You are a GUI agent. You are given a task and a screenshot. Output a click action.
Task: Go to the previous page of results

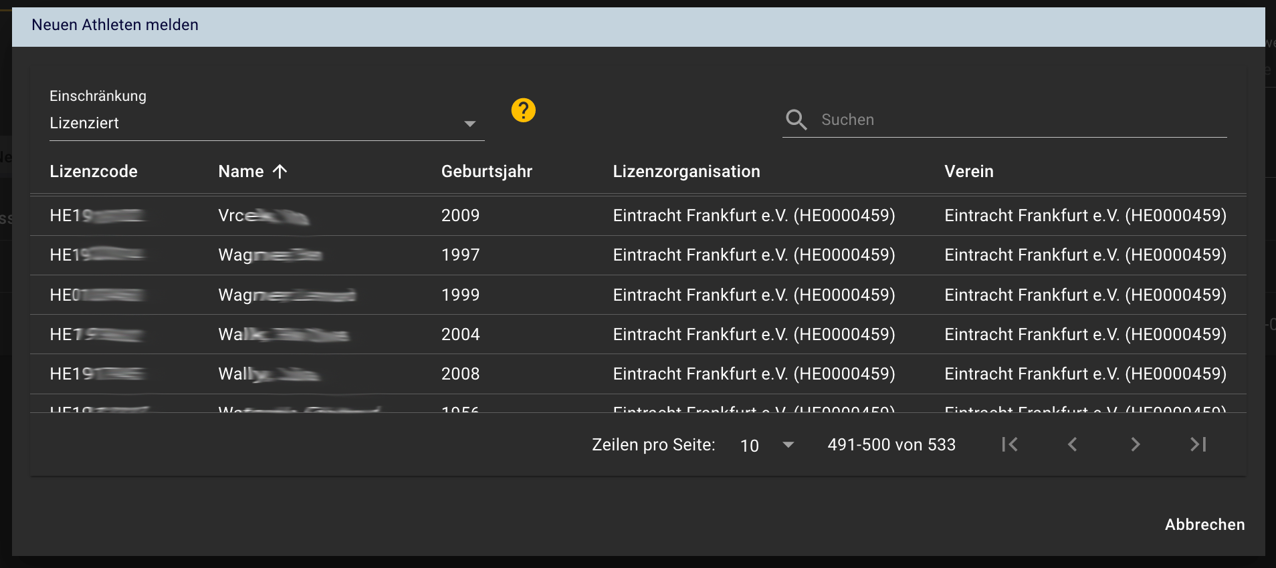[x=1072, y=444]
